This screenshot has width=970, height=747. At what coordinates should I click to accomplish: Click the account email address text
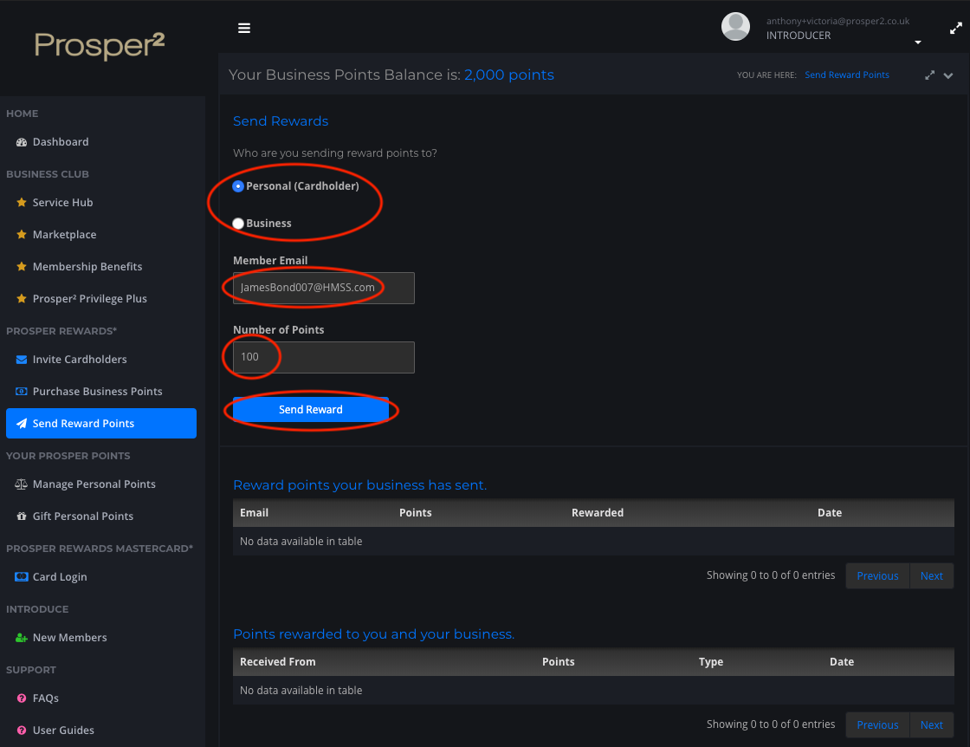837,21
